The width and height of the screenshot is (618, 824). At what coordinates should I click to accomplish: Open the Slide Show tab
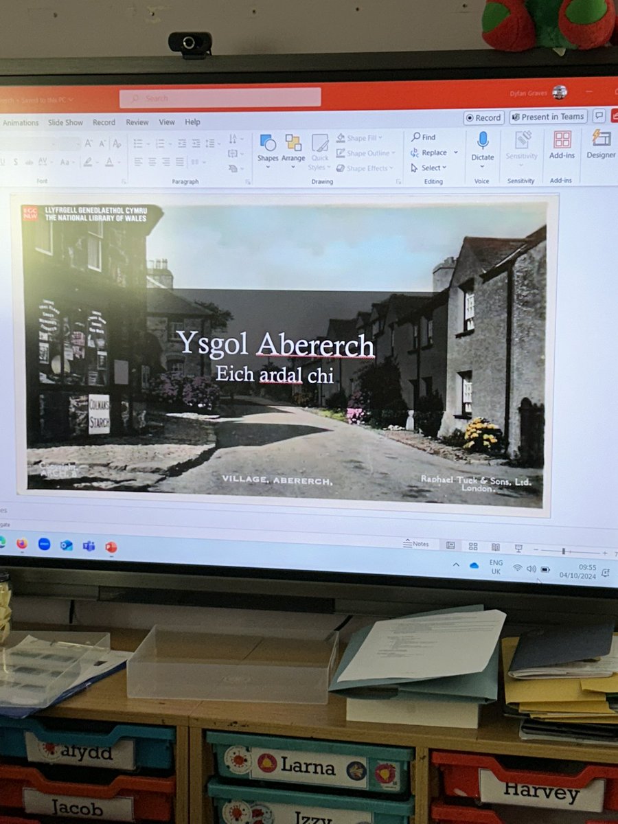tap(65, 122)
